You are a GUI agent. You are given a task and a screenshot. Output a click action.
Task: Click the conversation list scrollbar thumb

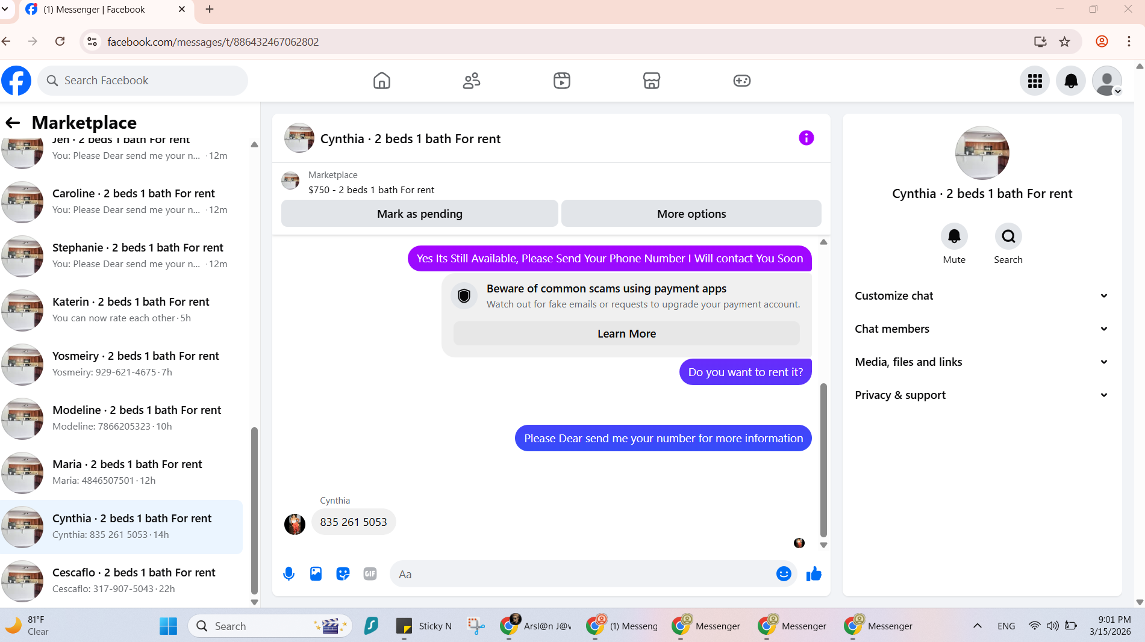tap(254, 510)
